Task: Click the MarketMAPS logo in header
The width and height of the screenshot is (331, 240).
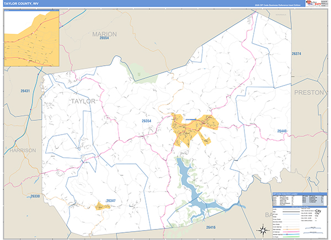Action: click(313, 3)
